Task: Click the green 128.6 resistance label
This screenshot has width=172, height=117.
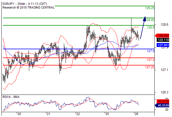Action: (x=150, y=27)
